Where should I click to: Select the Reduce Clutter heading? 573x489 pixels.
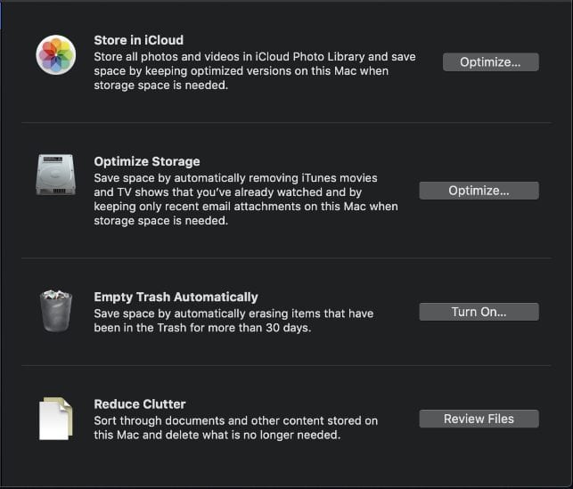[x=139, y=403]
